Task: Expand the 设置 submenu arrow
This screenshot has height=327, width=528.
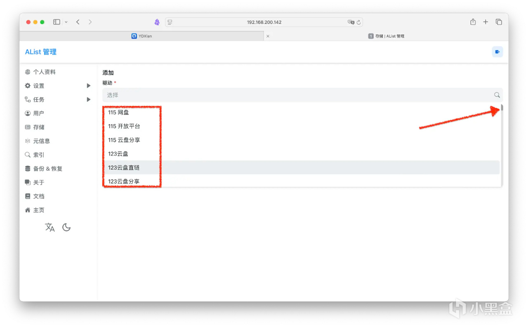Action: coord(88,86)
